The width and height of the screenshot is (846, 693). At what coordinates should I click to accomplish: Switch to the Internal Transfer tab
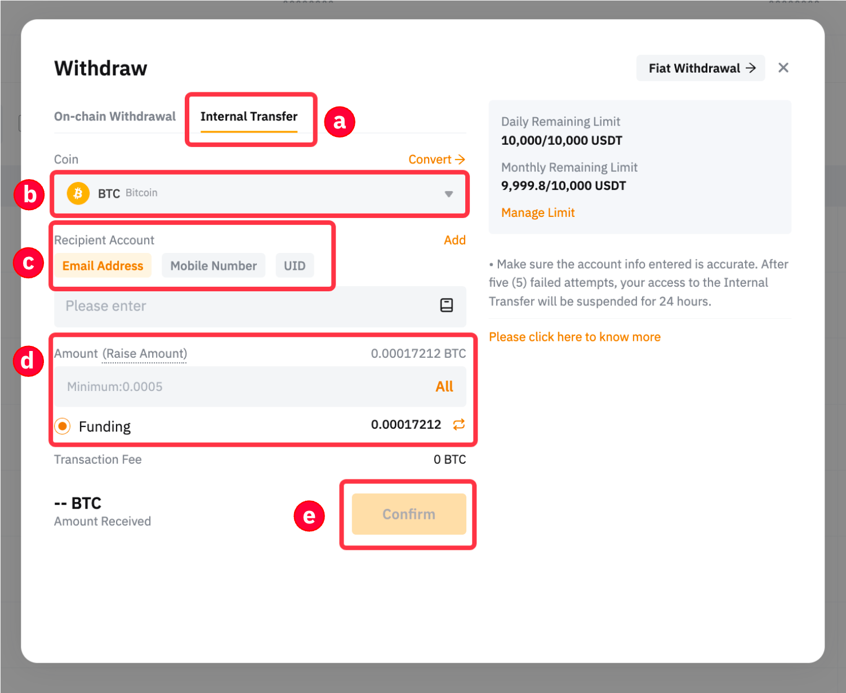[x=249, y=117]
